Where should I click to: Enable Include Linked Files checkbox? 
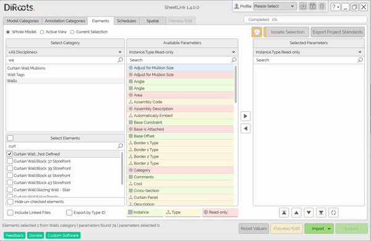tap(10, 213)
